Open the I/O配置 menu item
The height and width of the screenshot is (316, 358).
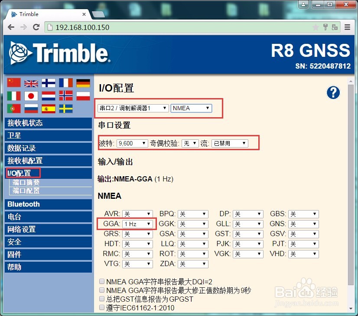point(48,173)
